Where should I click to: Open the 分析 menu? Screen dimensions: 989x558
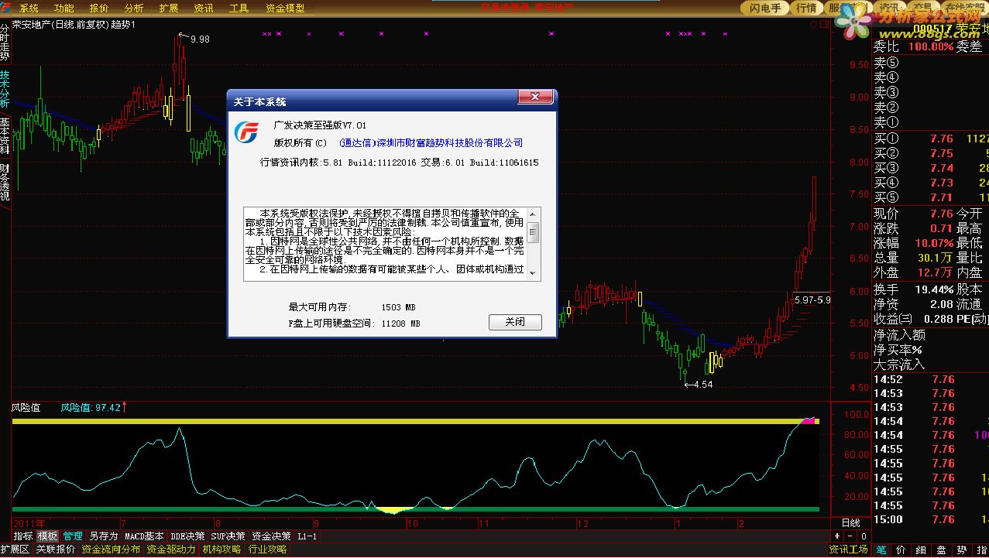pyautogui.click(x=133, y=9)
